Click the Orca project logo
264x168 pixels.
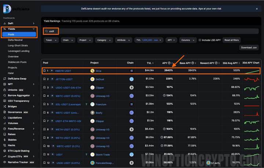[x=92, y=71]
